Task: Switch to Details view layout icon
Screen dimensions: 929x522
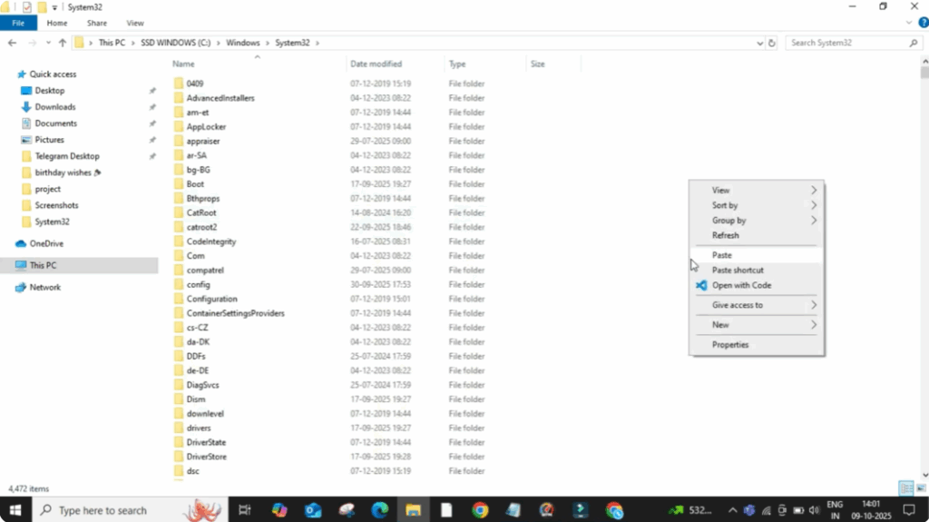Action: pos(906,488)
